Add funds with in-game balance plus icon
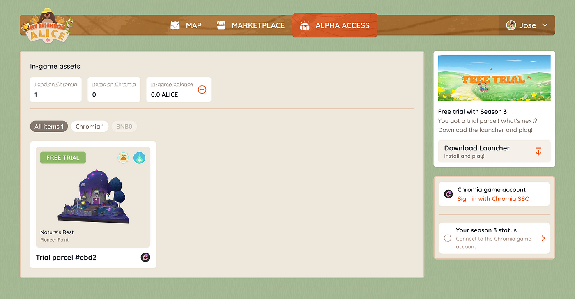Image resolution: width=575 pixels, height=299 pixels. 202,90
